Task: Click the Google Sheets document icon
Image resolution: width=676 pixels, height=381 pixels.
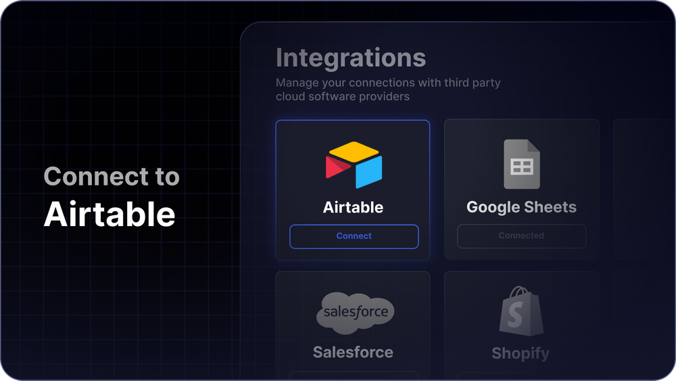Action: pos(521,164)
